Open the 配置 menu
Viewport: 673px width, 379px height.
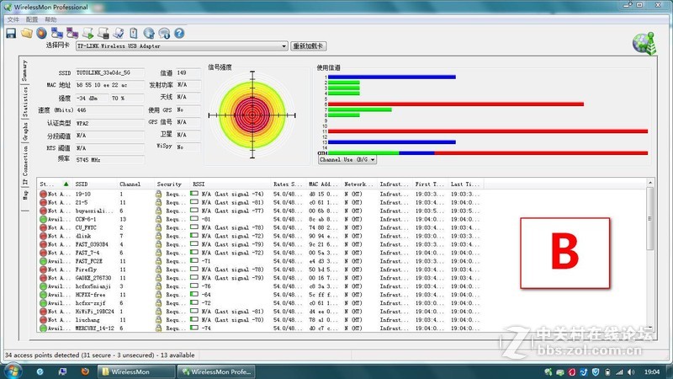tap(32, 19)
